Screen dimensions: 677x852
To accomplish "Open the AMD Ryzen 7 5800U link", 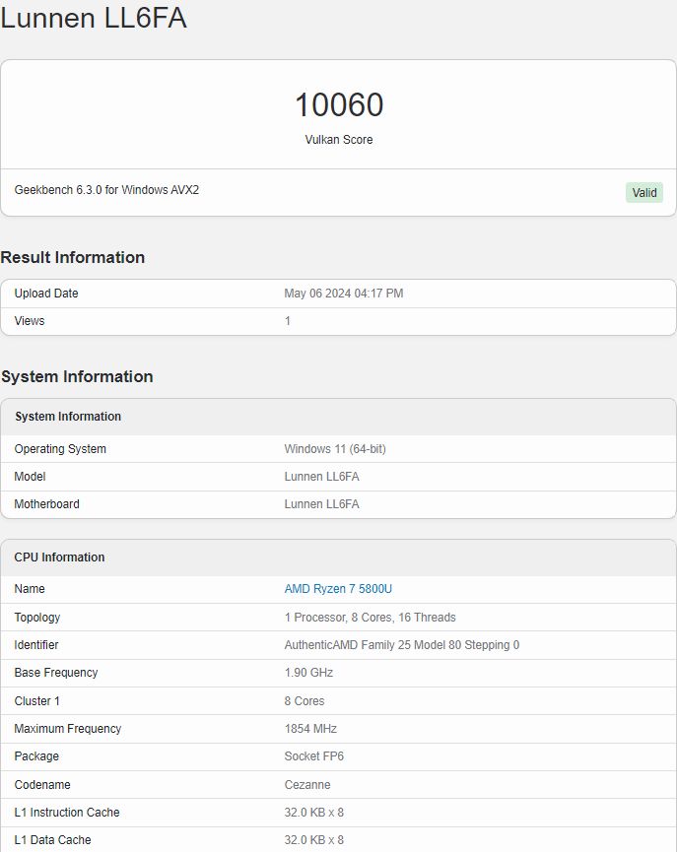I will pos(338,588).
